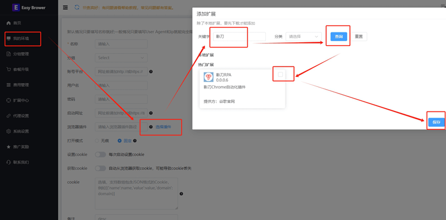Click the 关键字 search input field
This screenshot has width=446, height=220.
coord(239,37)
